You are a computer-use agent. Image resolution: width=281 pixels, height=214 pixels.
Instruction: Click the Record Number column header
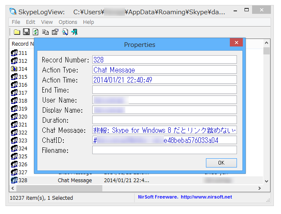[x=23, y=44]
